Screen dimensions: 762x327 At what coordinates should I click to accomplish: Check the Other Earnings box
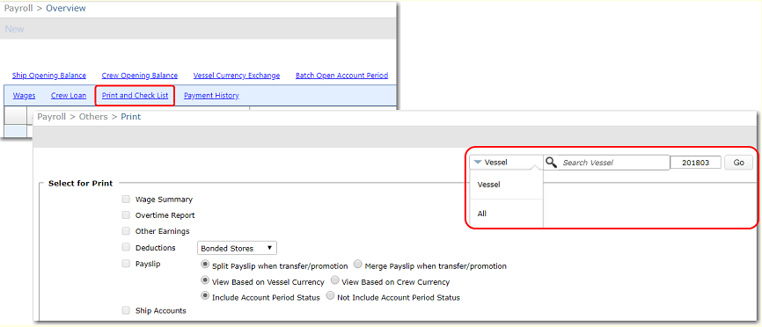[127, 231]
